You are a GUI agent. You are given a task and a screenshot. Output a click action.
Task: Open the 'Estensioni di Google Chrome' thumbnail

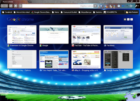pos(22,34)
